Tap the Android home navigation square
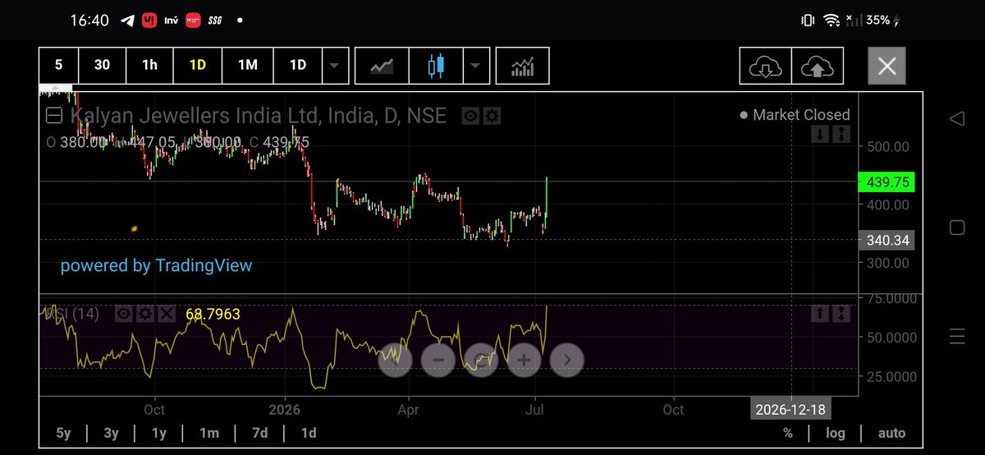The image size is (985, 455). point(957,227)
